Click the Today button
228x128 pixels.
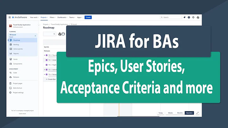coord(161,113)
